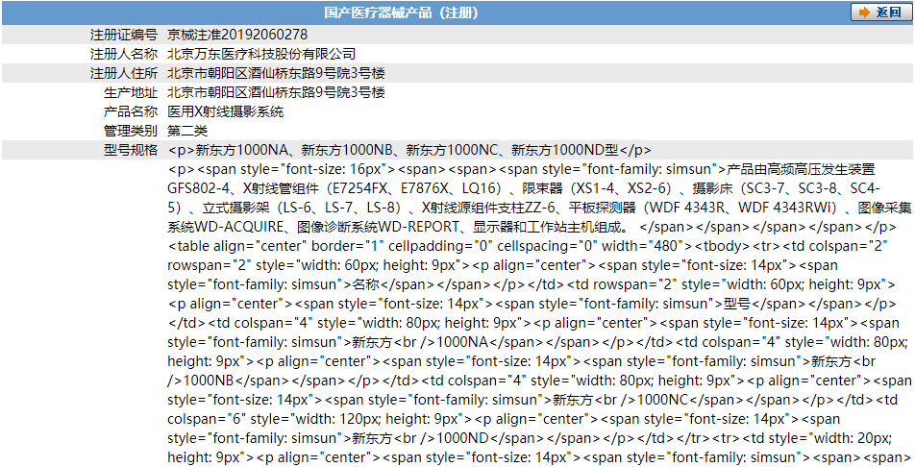Select the line listing 新东方1000NA through 1000ND型
The image size is (915, 467).
coord(409,150)
